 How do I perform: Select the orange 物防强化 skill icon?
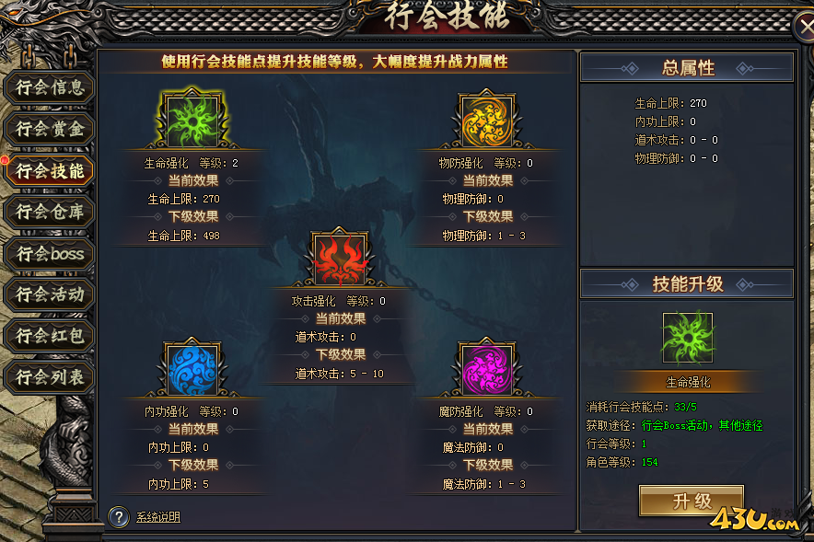click(x=487, y=121)
